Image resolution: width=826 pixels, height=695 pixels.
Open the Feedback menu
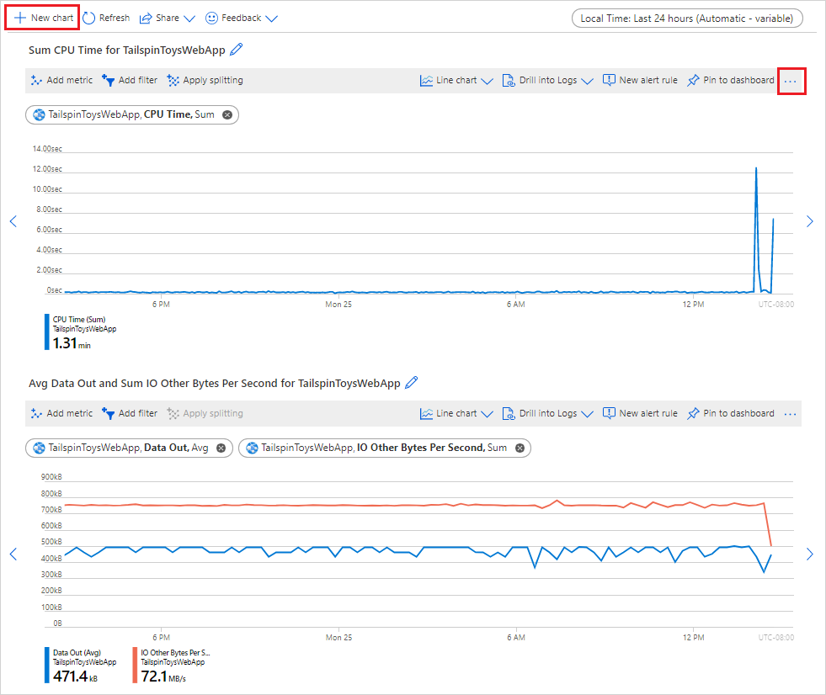point(242,17)
